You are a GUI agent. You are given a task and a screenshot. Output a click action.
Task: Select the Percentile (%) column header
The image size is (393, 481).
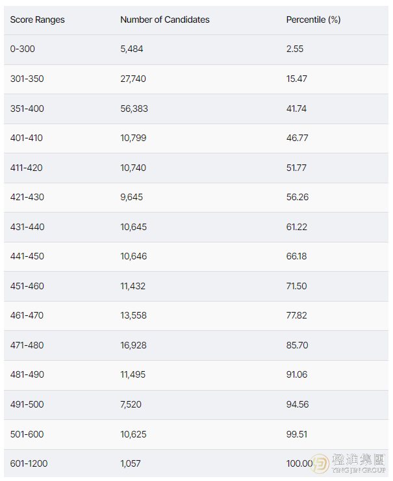coord(313,19)
